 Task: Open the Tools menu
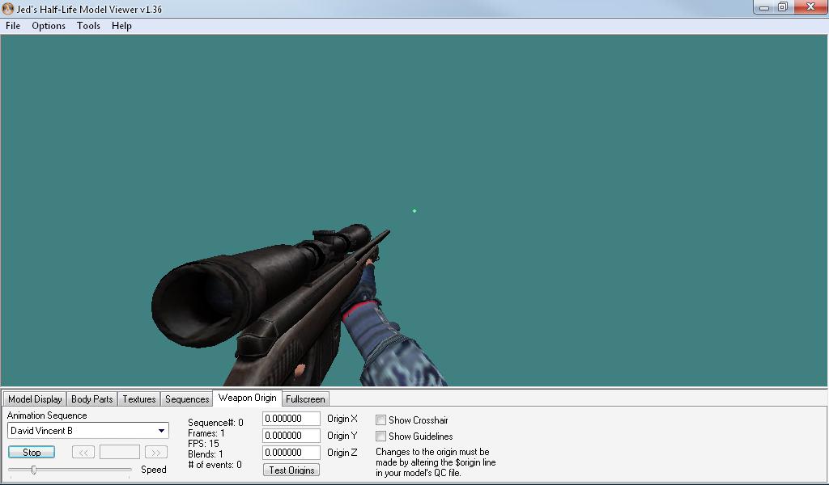(x=88, y=26)
